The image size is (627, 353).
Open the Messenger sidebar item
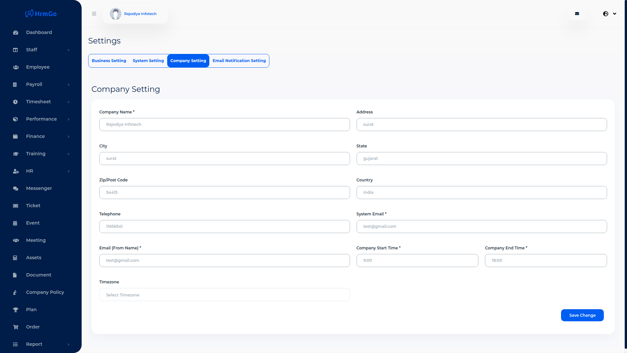(39, 188)
